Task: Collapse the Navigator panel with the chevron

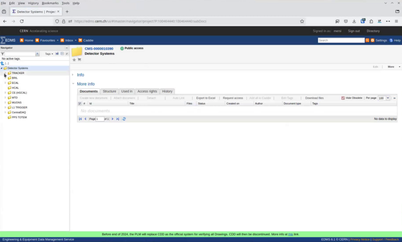Action: 67,48
